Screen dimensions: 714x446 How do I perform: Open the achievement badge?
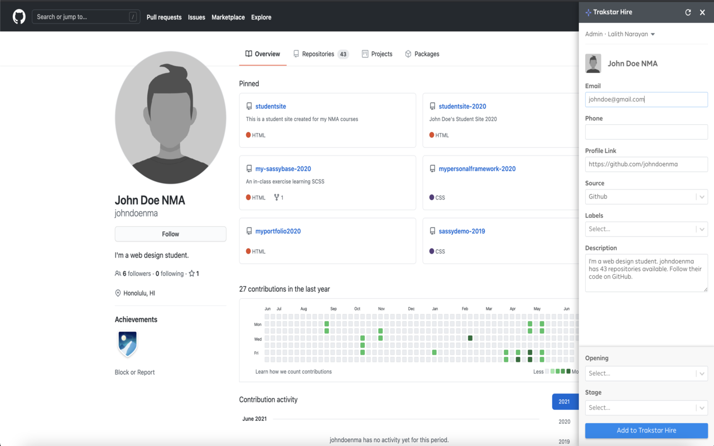[x=128, y=344]
